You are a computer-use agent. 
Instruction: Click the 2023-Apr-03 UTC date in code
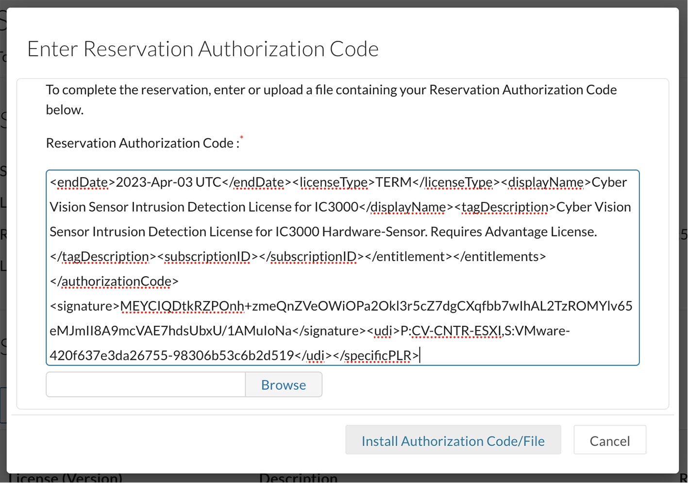pyautogui.click(x=168, y=183)
